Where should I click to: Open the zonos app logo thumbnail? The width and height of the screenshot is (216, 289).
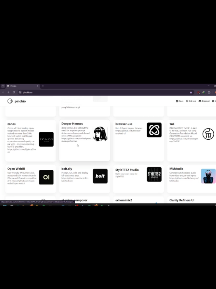pos(46,139)
